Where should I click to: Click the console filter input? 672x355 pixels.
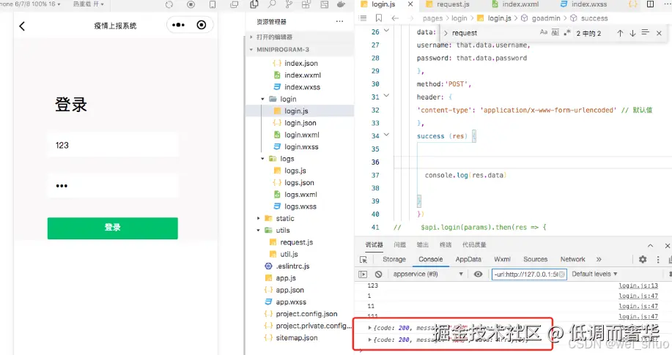coord(529,274)
